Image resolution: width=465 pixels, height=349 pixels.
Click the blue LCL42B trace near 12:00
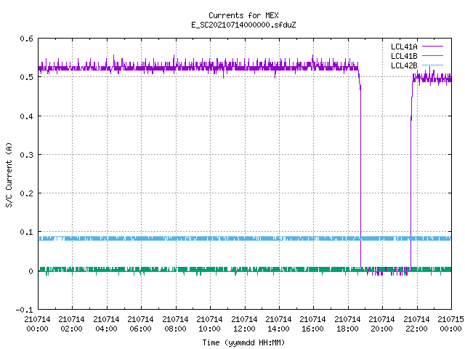click(x=245, y=238)
